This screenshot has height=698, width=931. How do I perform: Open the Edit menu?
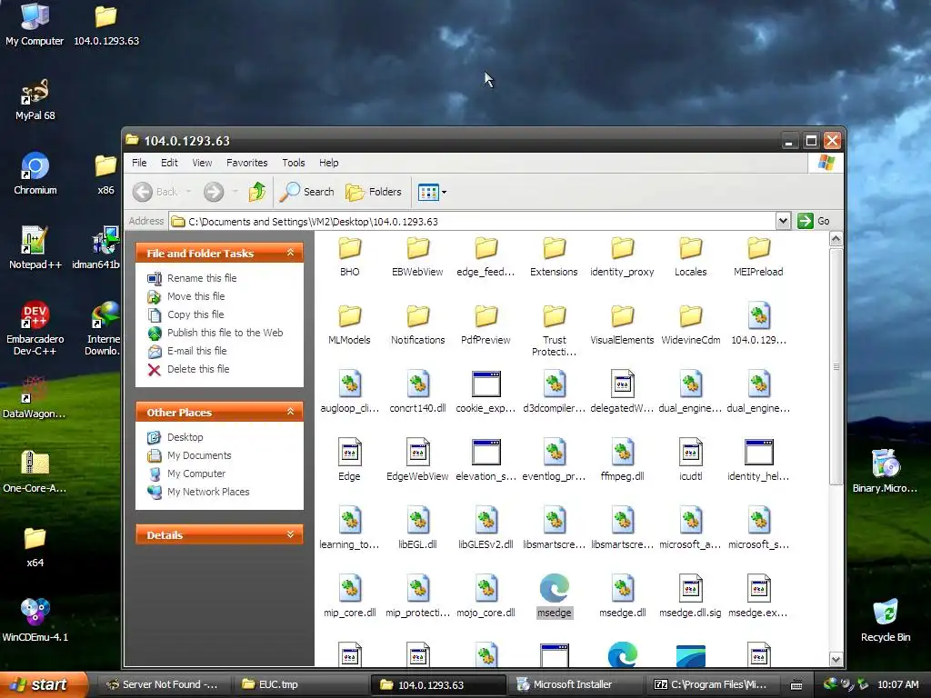169,163
